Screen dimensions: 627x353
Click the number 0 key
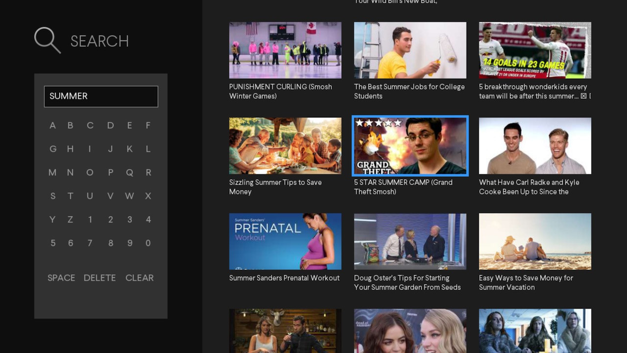tap(148, 243)
